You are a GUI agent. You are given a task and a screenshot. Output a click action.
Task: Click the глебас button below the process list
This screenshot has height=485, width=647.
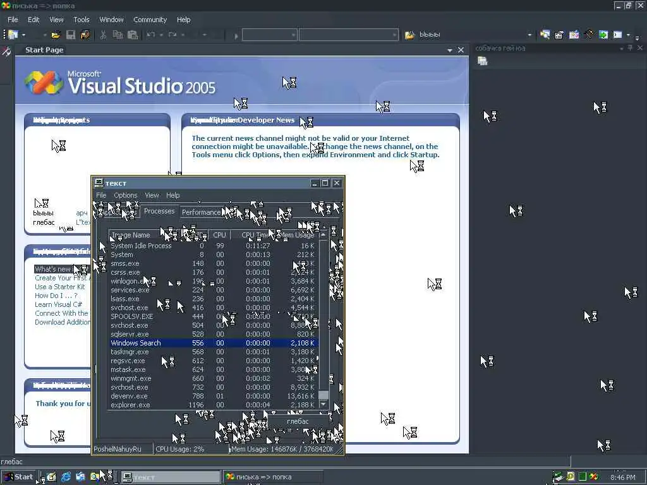point(298,421)
